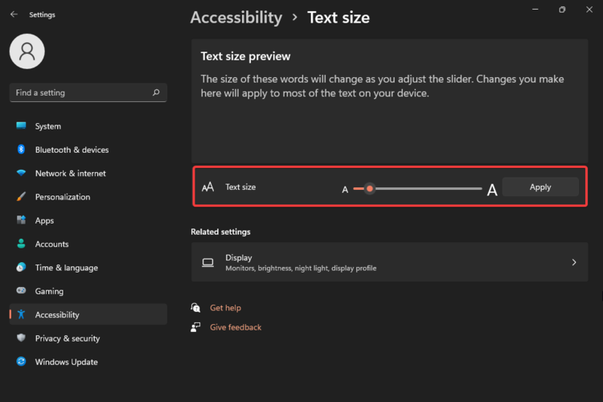Click the Gaming controller icon
The image size is (603, 402).
pos(21,290)
